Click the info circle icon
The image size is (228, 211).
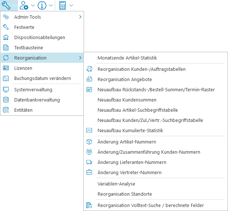(x=42, y=5)
